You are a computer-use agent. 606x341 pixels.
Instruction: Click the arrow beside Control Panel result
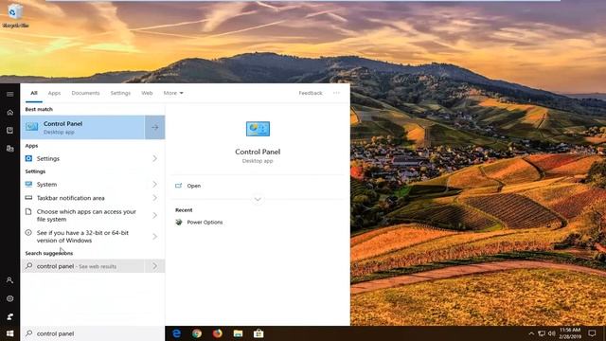pos(155,127)
